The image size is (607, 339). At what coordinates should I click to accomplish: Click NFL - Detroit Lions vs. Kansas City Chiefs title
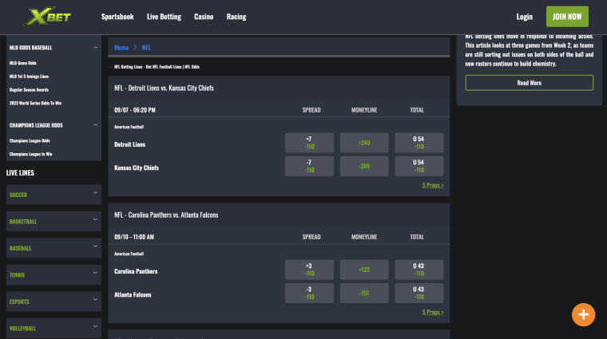click(x=164, y=88)
